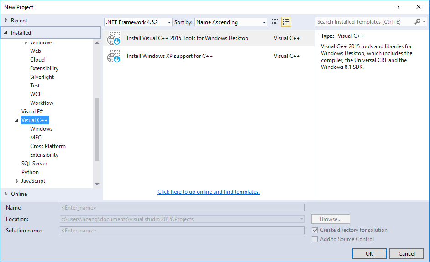Switch to medium icons list view
430x262 pixels.
click(286, 22)
